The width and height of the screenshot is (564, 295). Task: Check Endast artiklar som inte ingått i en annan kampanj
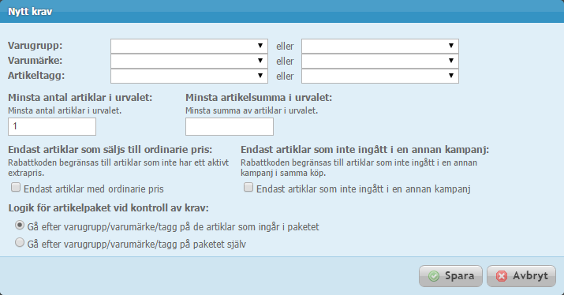click(248, 187)
